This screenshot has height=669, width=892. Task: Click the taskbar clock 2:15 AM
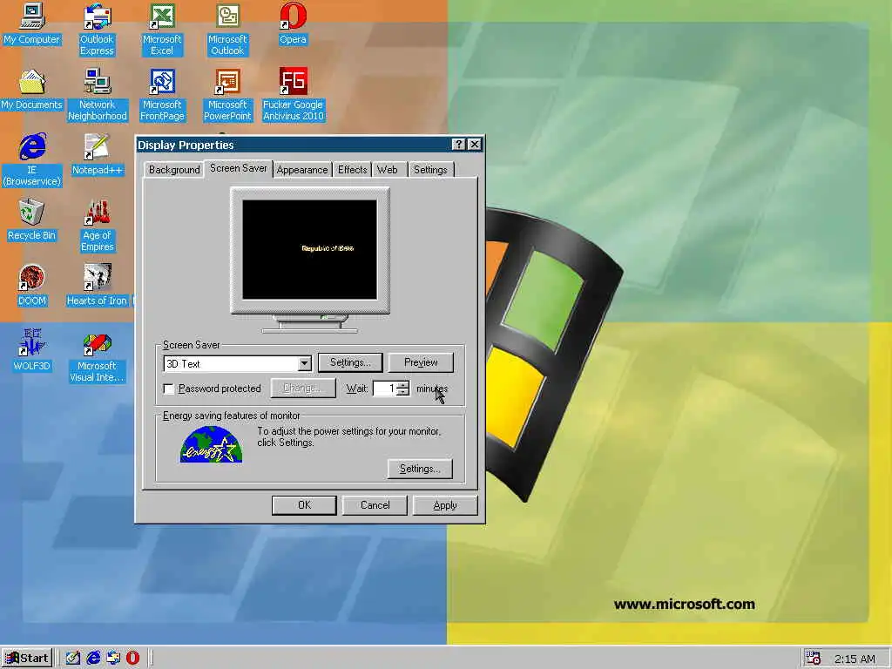point(855,659)
